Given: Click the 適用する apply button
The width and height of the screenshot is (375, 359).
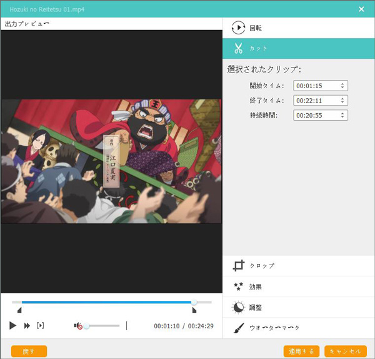Looking at the screenshot, I should pyautogui.click(x=302, y=351).
